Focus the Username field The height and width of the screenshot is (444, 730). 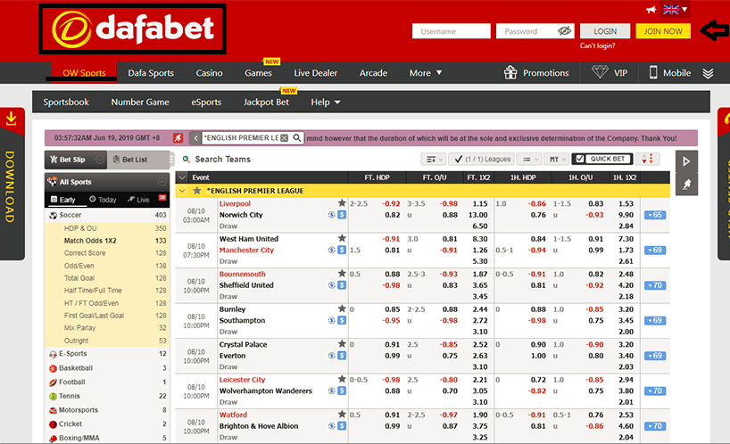click(452, 31)
